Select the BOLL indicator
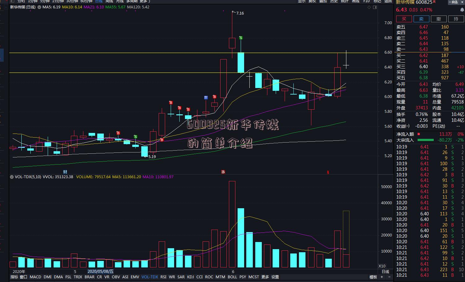This screenshot has height=282, width=465. click(x=232, y=277)
